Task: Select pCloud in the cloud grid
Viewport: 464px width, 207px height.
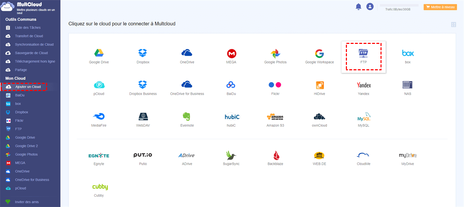Action: point(99,85)
